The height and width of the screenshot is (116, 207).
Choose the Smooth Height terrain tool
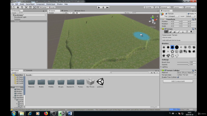(175, 32)
